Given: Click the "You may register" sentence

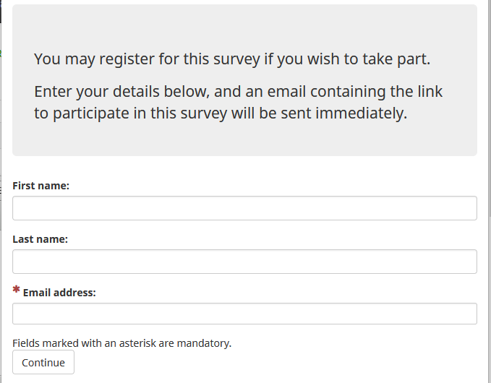Looking at the screenshot, I should click(231, 59).
